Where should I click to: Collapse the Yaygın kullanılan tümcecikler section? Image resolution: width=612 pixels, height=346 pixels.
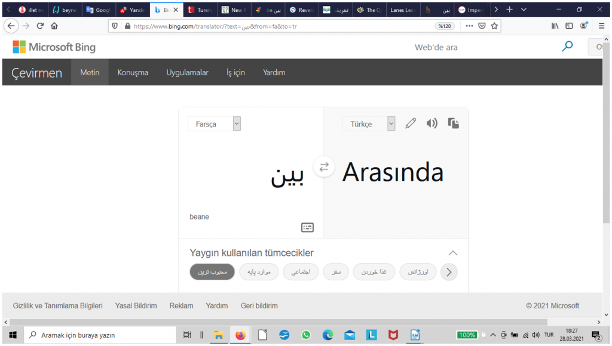(x=453, y=253)
